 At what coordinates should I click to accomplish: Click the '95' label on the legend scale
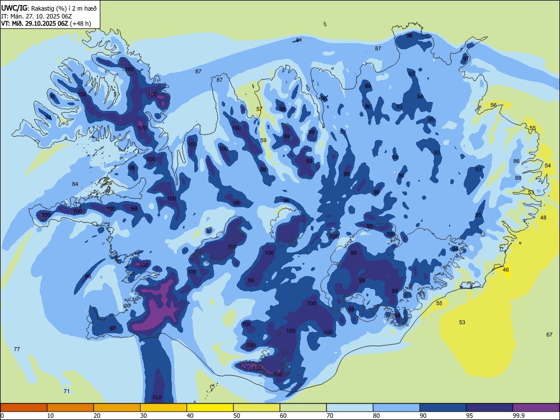pos(469,416)
